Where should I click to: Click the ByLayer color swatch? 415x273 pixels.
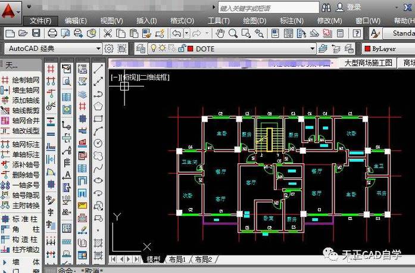pos(367,49)
